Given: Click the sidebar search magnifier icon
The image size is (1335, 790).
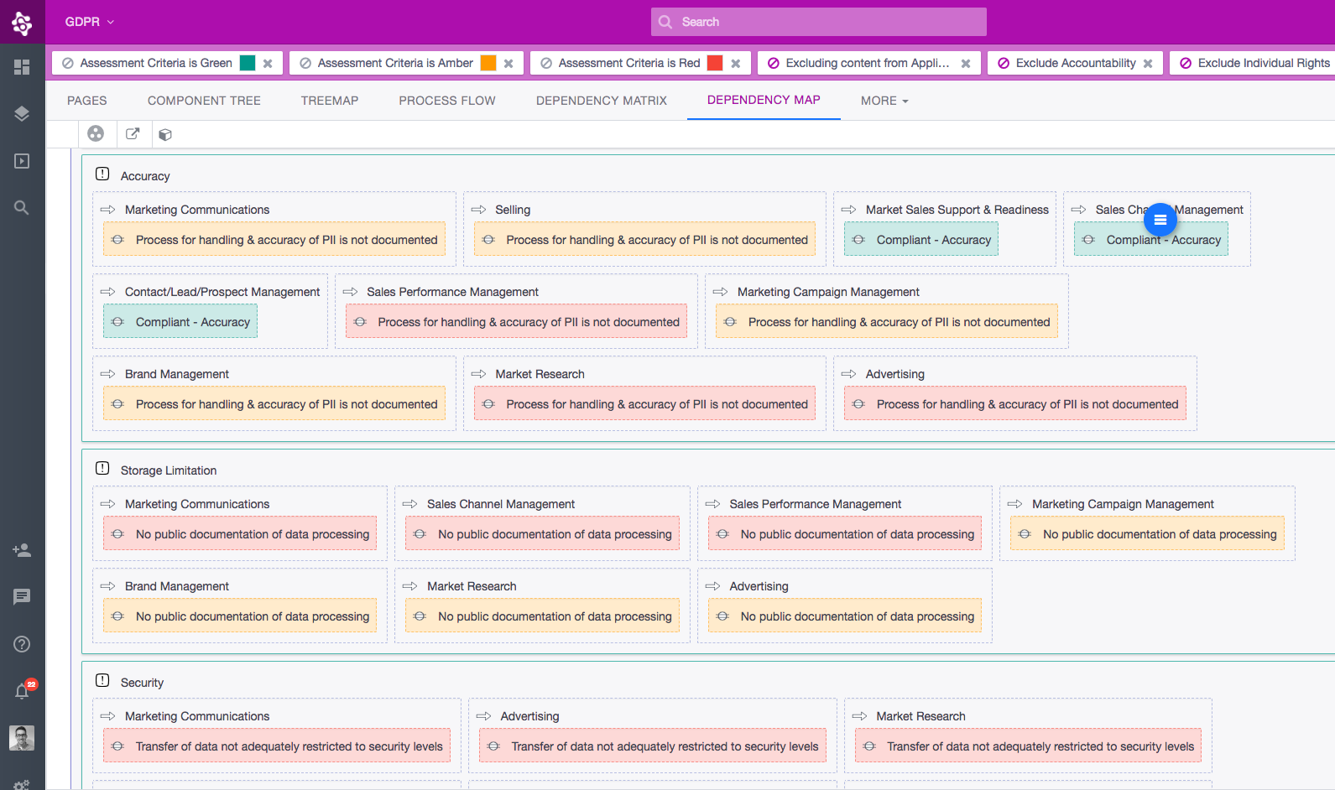Looking at the screenshot, I should pos(22,207).
